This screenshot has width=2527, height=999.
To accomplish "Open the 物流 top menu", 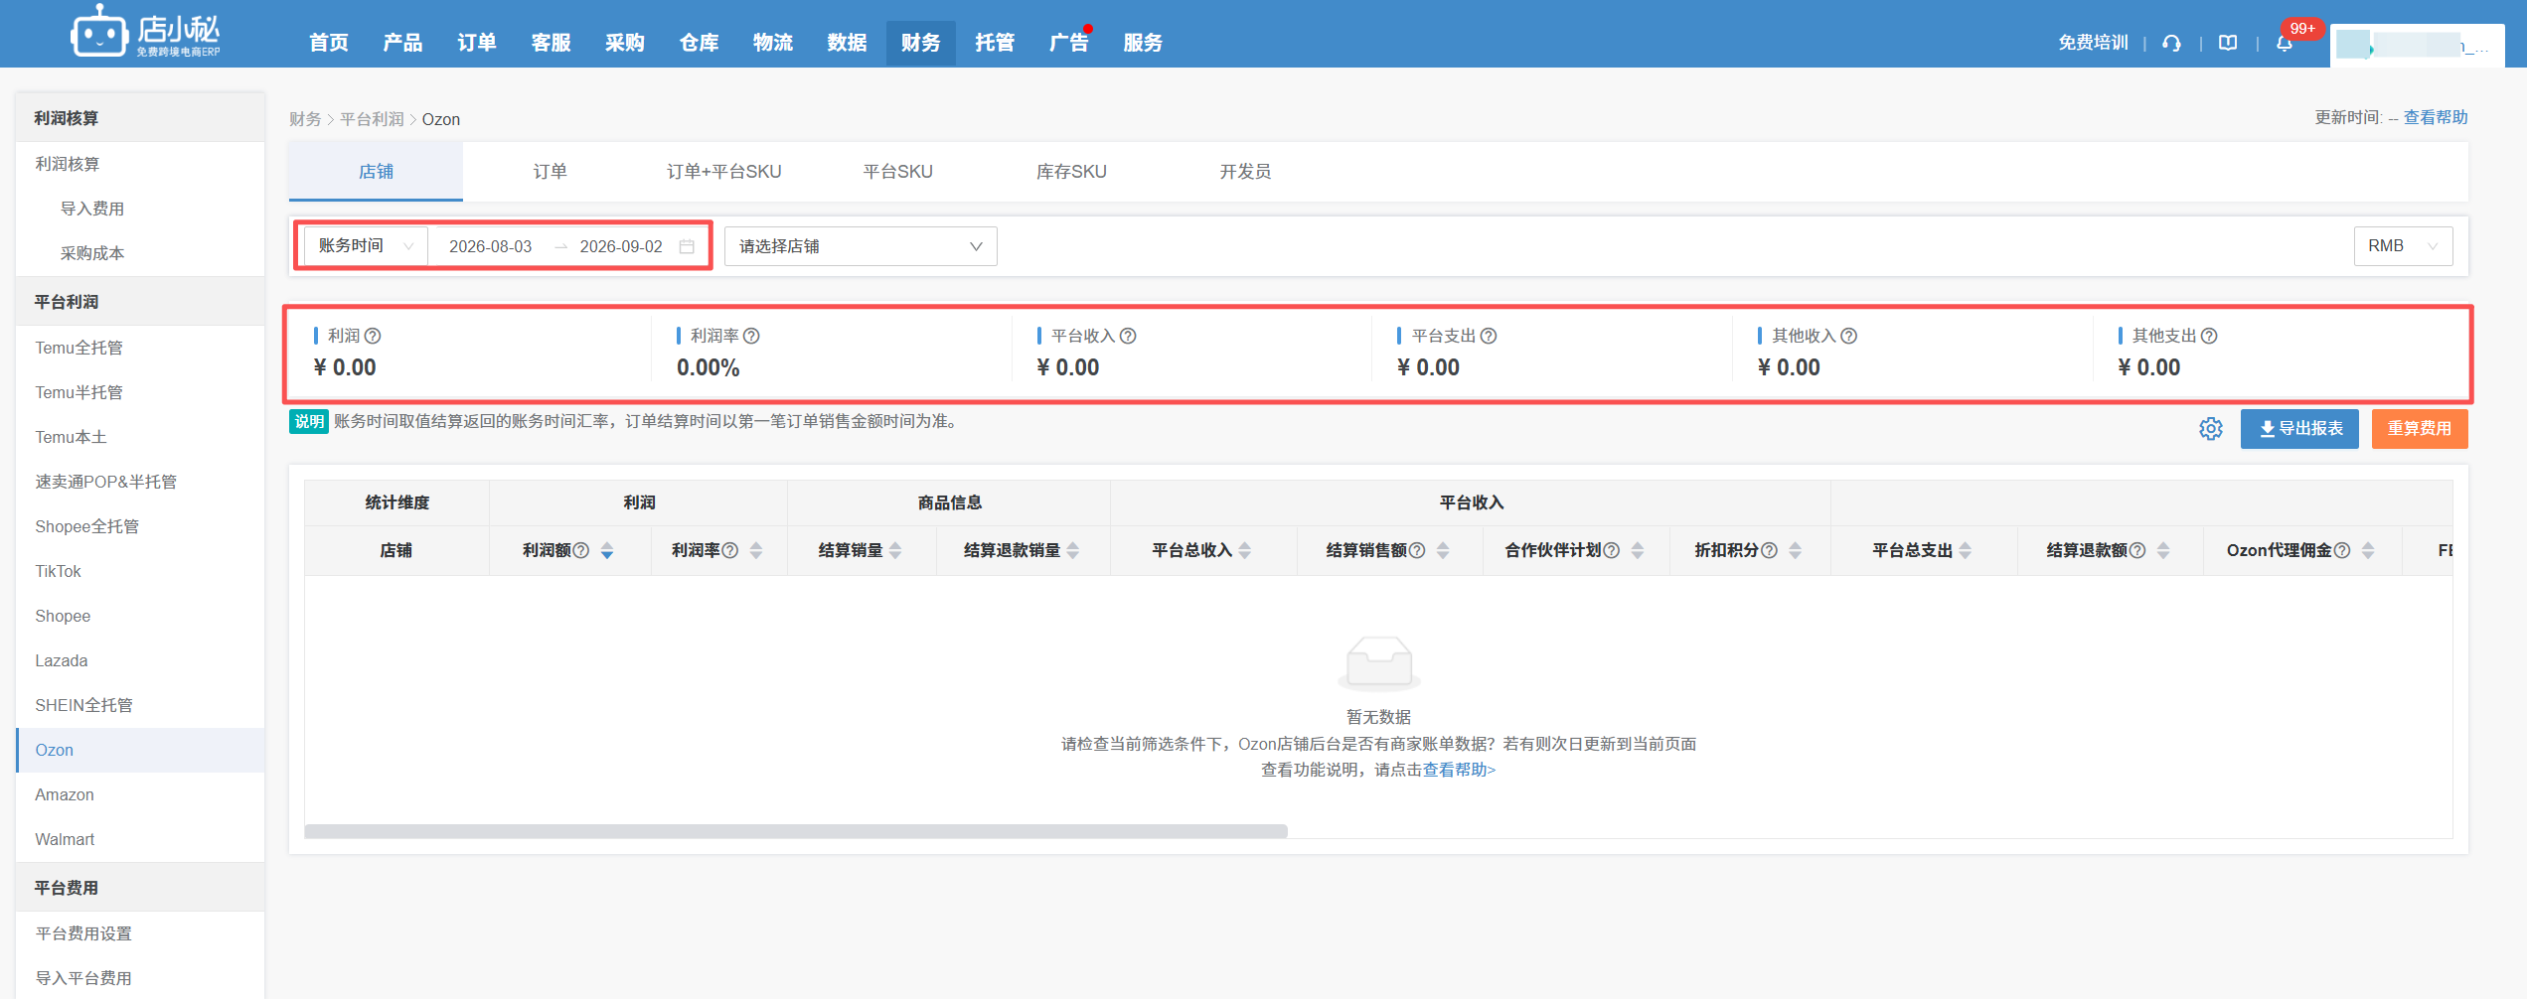I will pyautogui.click(x=773, y=43).
